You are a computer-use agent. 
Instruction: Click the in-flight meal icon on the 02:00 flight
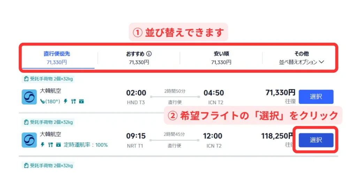(x=73, y=101)
